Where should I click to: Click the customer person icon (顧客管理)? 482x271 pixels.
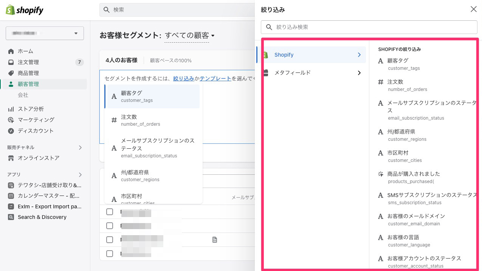pyautogui.click(x=11, y=84)
